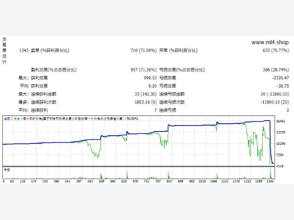Screen dimensions: 294x220
Task: Click the average loss trade value -36.75
Action: click(x=283, y=86)
